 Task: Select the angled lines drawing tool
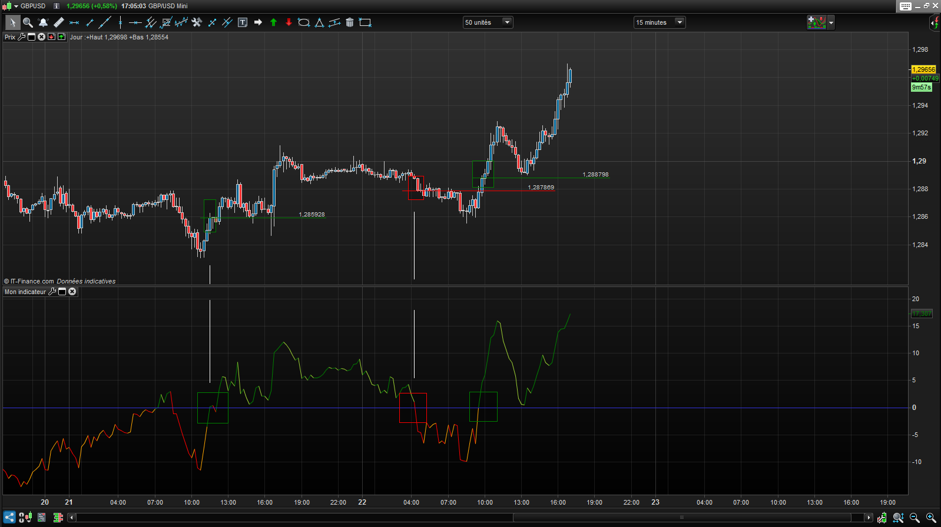point(334,22)
